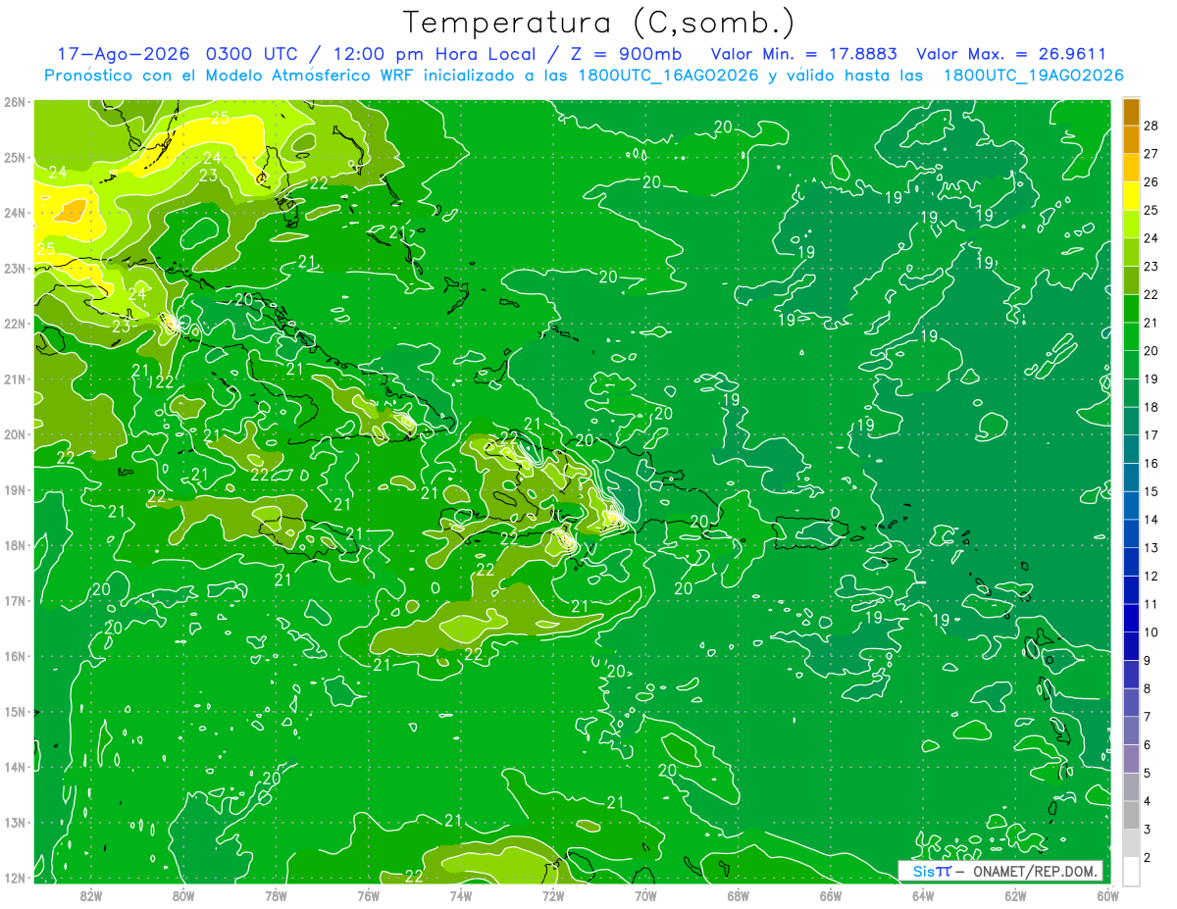Click the "15N" latitude axis label

pyautogui.click(x=15, y=711)
